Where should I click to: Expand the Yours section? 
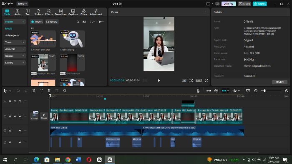[x=15, y=42]
